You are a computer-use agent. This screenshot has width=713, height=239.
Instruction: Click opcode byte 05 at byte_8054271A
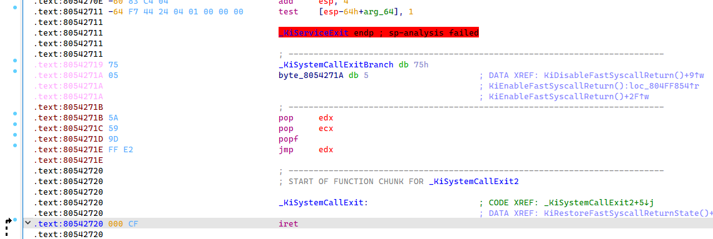pos(113,76)
